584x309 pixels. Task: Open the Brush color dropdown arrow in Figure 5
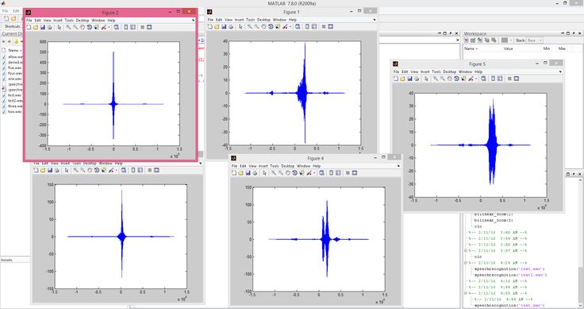coord(476,79)
